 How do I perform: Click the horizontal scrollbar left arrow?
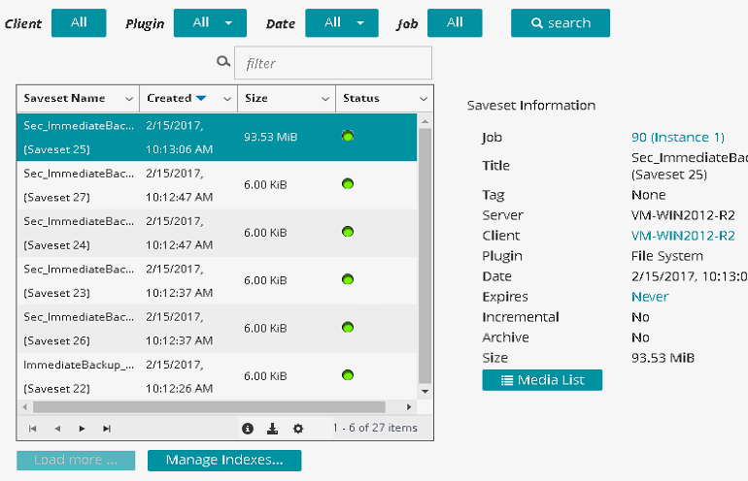pos(25,407)
